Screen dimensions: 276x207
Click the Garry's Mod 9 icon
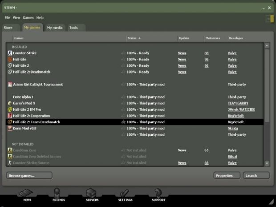click(x=10, y=103)
